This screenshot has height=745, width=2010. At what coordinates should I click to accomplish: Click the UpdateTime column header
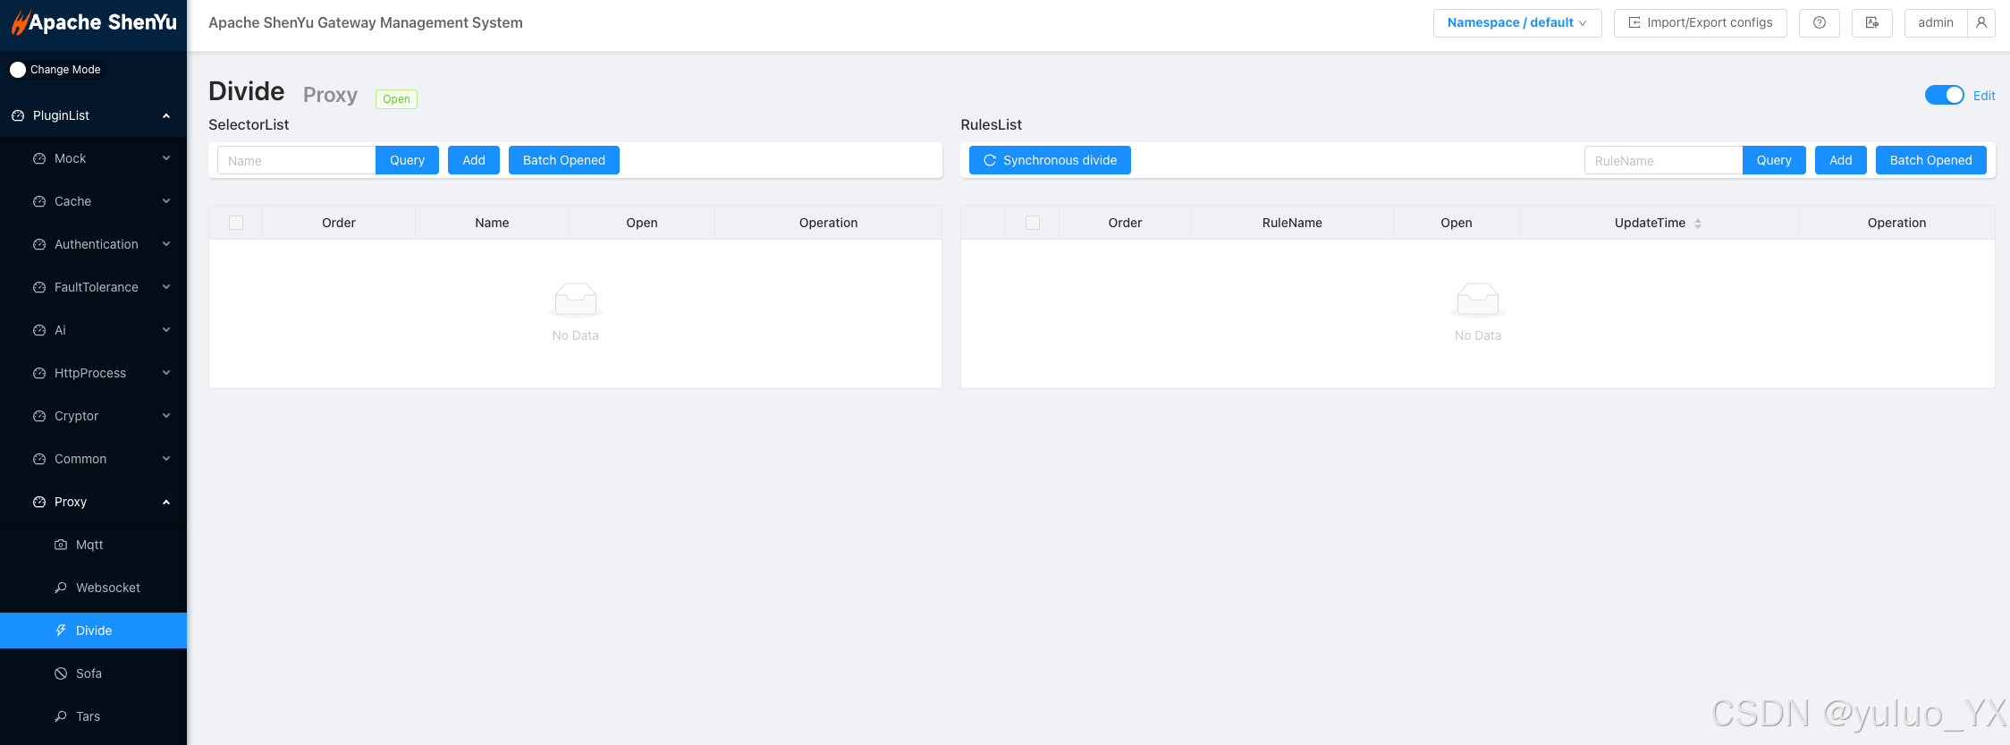coord(1659,223)
